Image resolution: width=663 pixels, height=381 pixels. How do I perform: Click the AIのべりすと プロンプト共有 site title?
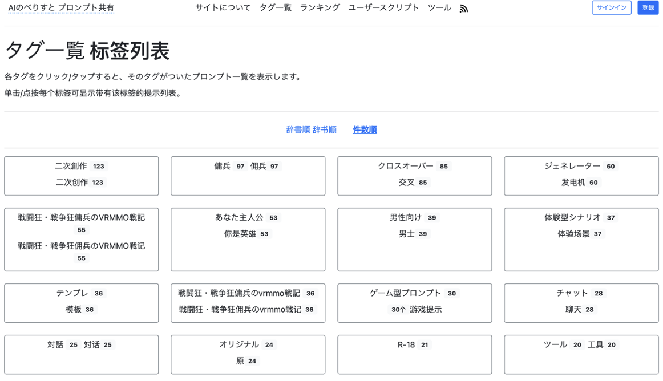click(61, 8)
